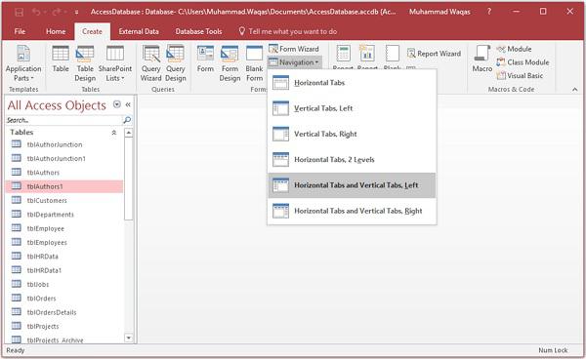Select the tblOrders table
This screenshot has width=586, height=359.
point(64,299)
